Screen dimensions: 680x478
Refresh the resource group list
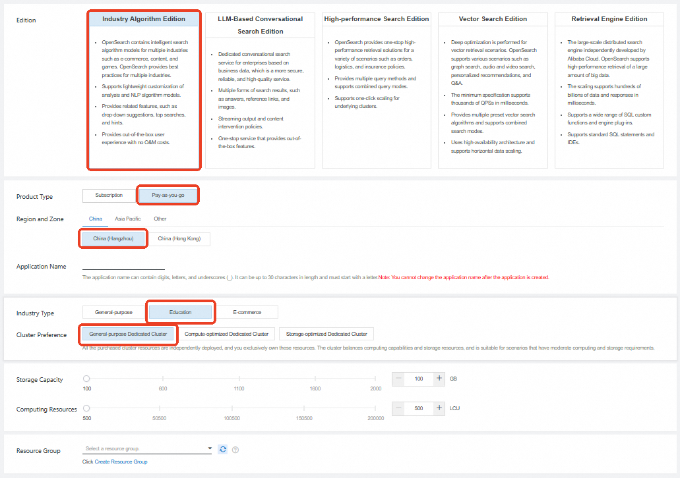coord(222,450)
